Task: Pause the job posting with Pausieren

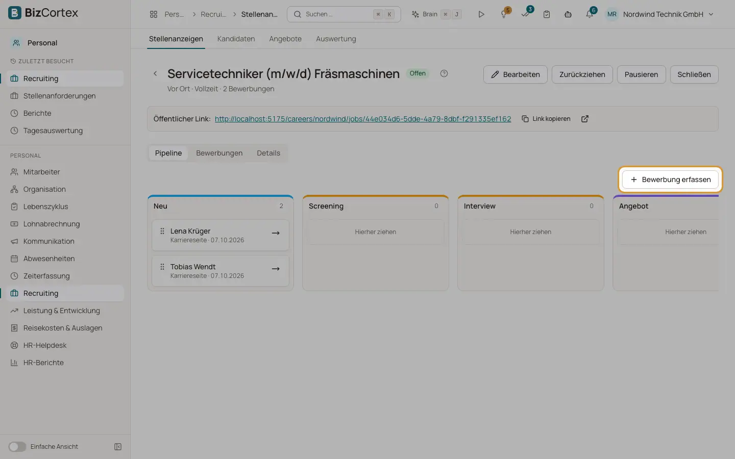Action: 642,74
